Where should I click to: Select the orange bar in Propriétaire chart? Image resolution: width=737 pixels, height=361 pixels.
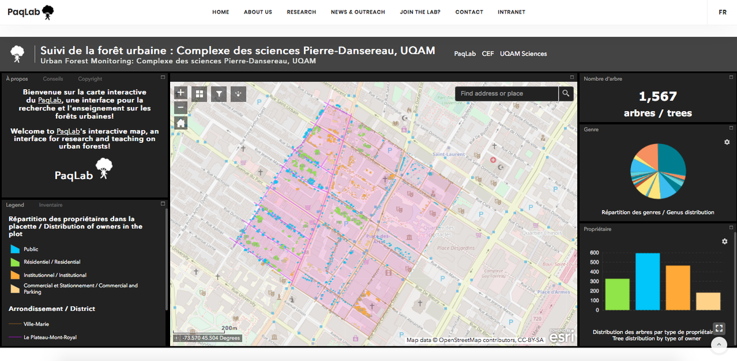(x=678, y=287)
